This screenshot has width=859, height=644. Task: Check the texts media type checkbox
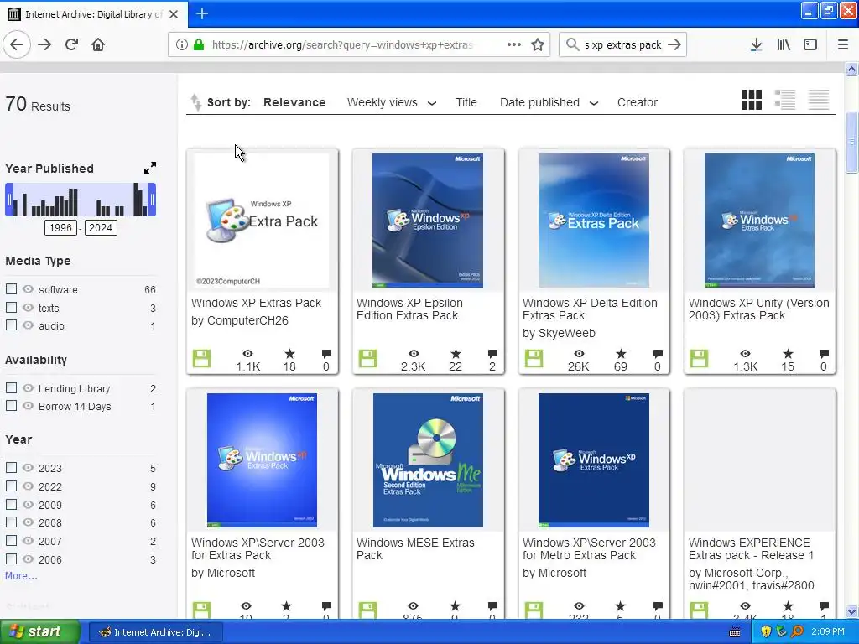(x=11, y=307)
